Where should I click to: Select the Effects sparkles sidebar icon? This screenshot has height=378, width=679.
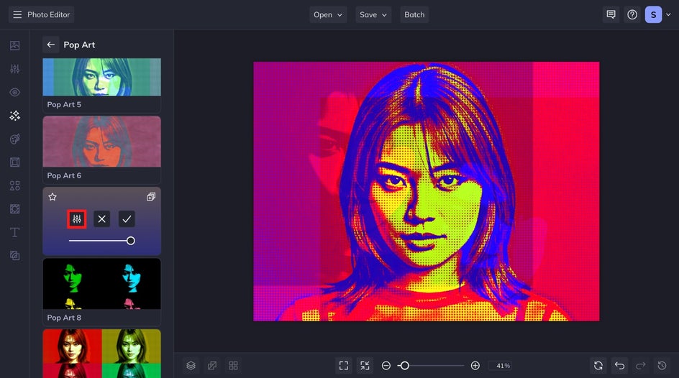click(x=14, y=116)
